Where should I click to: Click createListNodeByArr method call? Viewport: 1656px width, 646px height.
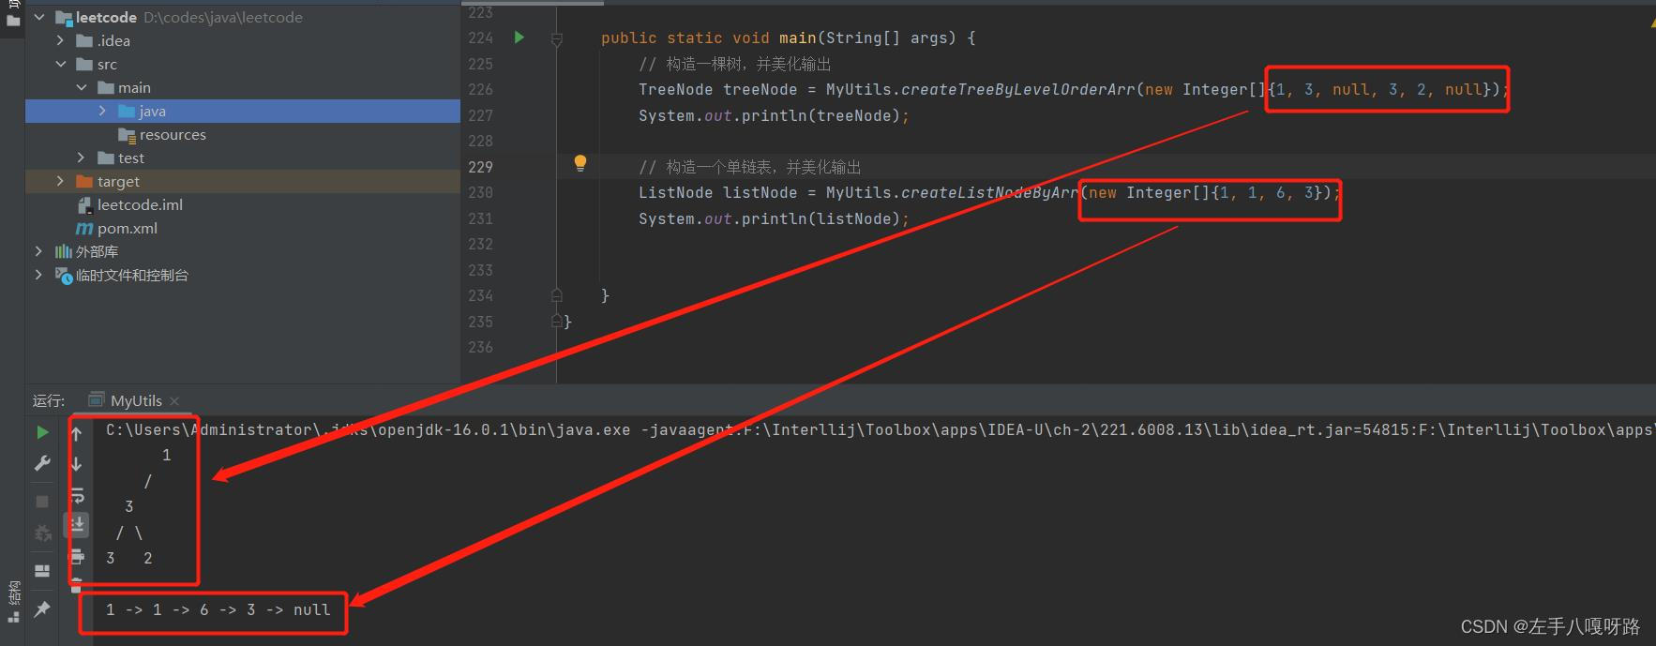989,192
